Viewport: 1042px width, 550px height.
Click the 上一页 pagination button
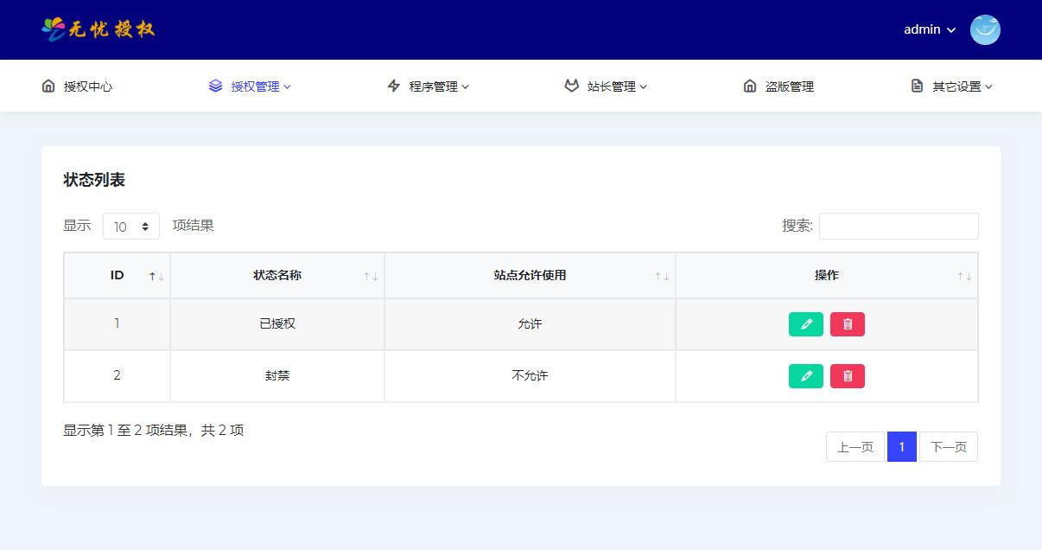(855, 446)
